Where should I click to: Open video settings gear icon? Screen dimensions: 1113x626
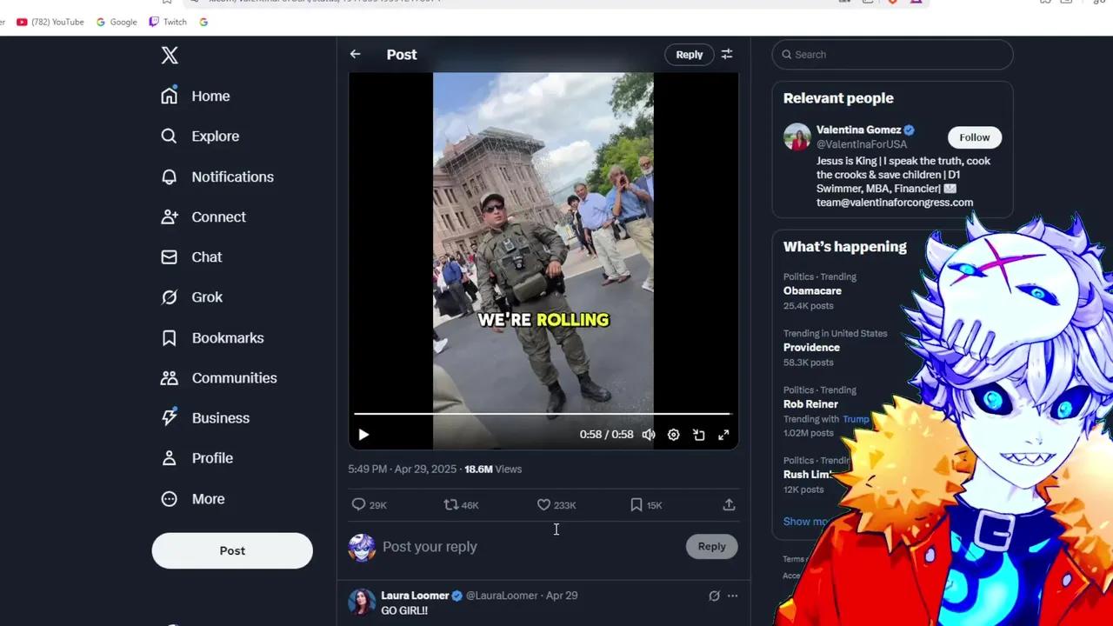673,435
